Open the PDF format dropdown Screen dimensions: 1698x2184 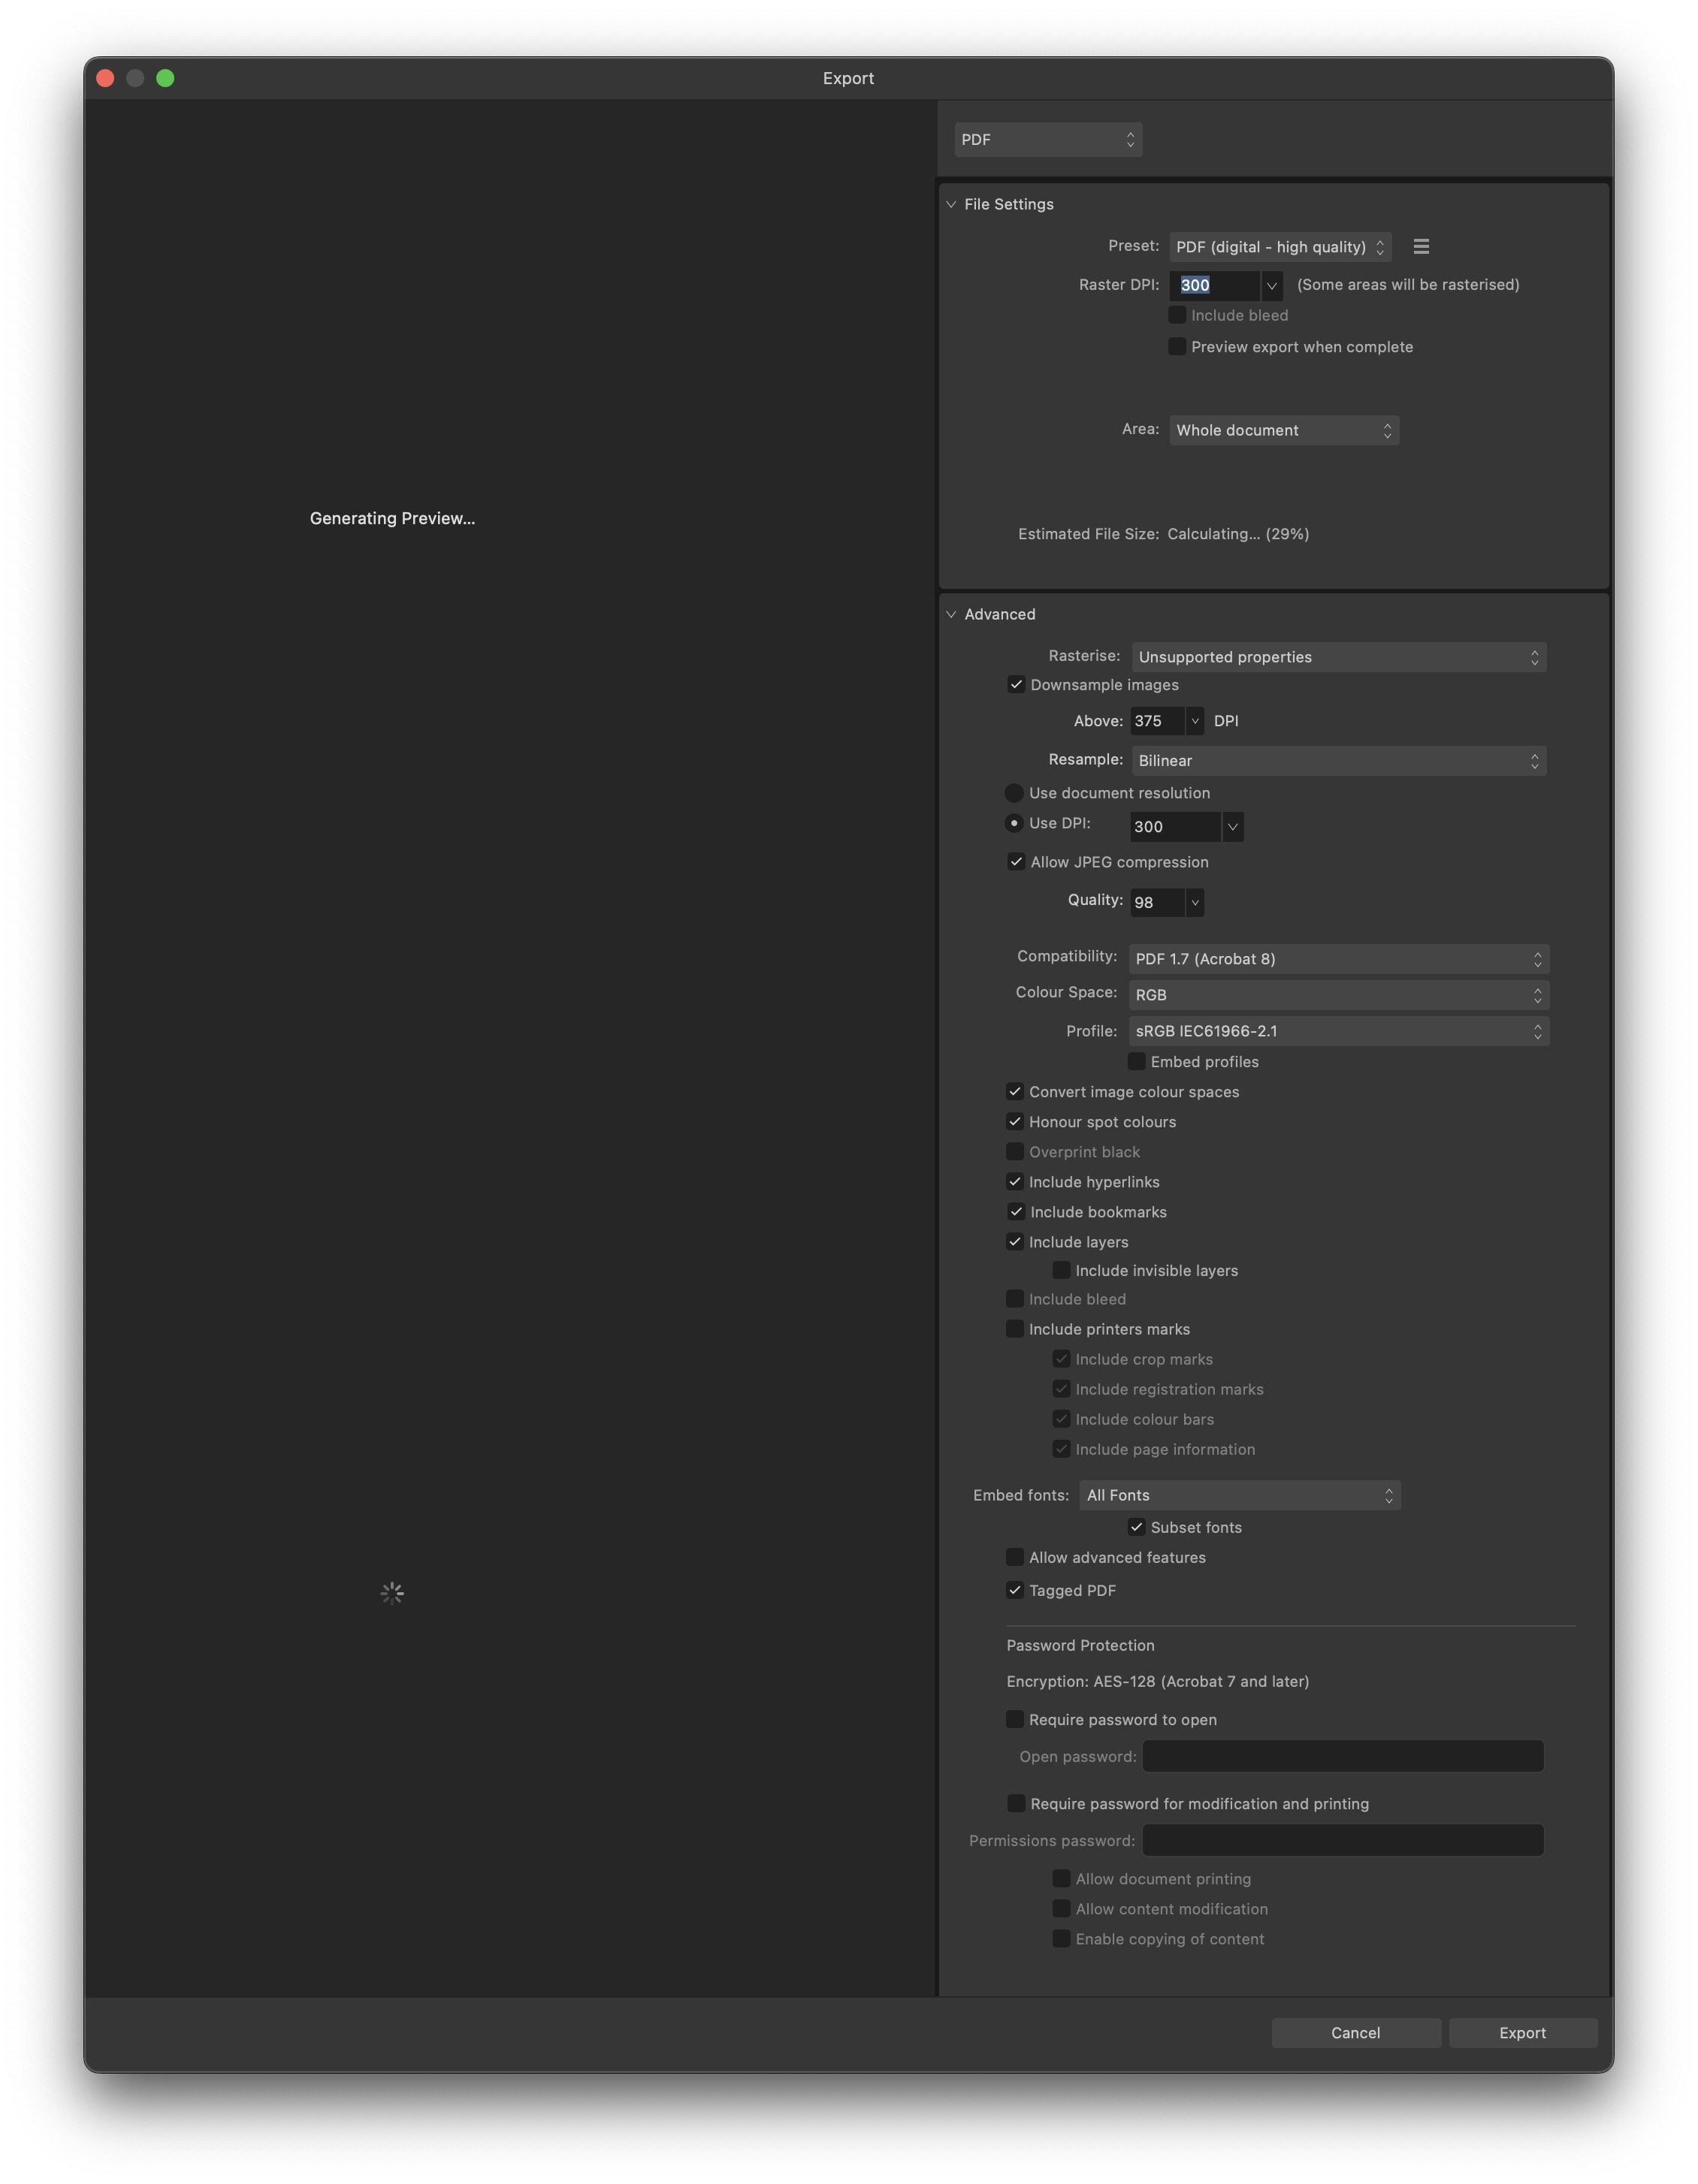[x=1047, y=140]
